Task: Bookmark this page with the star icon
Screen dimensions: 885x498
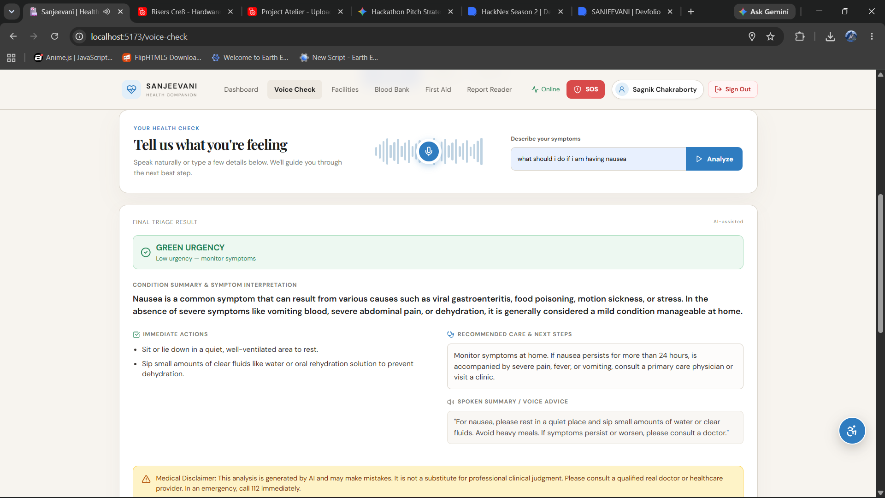Action: (x=770, y=36)
